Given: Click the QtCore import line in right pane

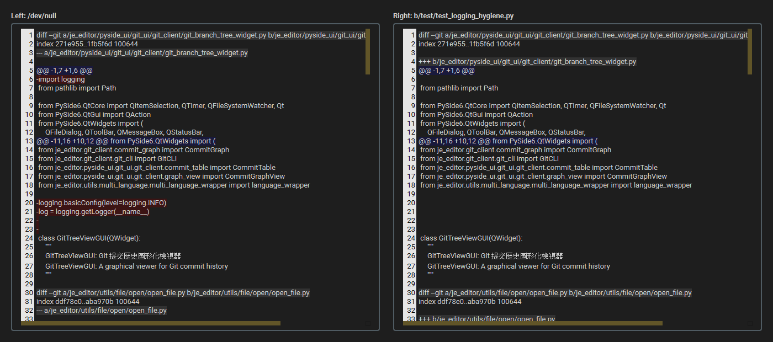Looking at the screenshot, I should coord(543,106).
